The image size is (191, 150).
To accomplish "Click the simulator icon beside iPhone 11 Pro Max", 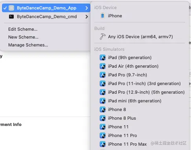I will pyautogui.click(x=103, y=144).
